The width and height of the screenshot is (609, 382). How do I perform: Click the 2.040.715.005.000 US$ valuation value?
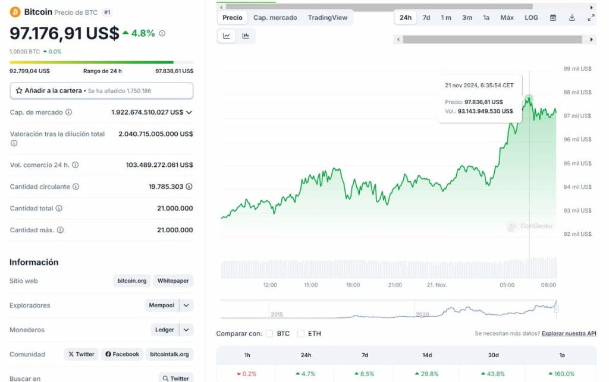coord(156,134)
